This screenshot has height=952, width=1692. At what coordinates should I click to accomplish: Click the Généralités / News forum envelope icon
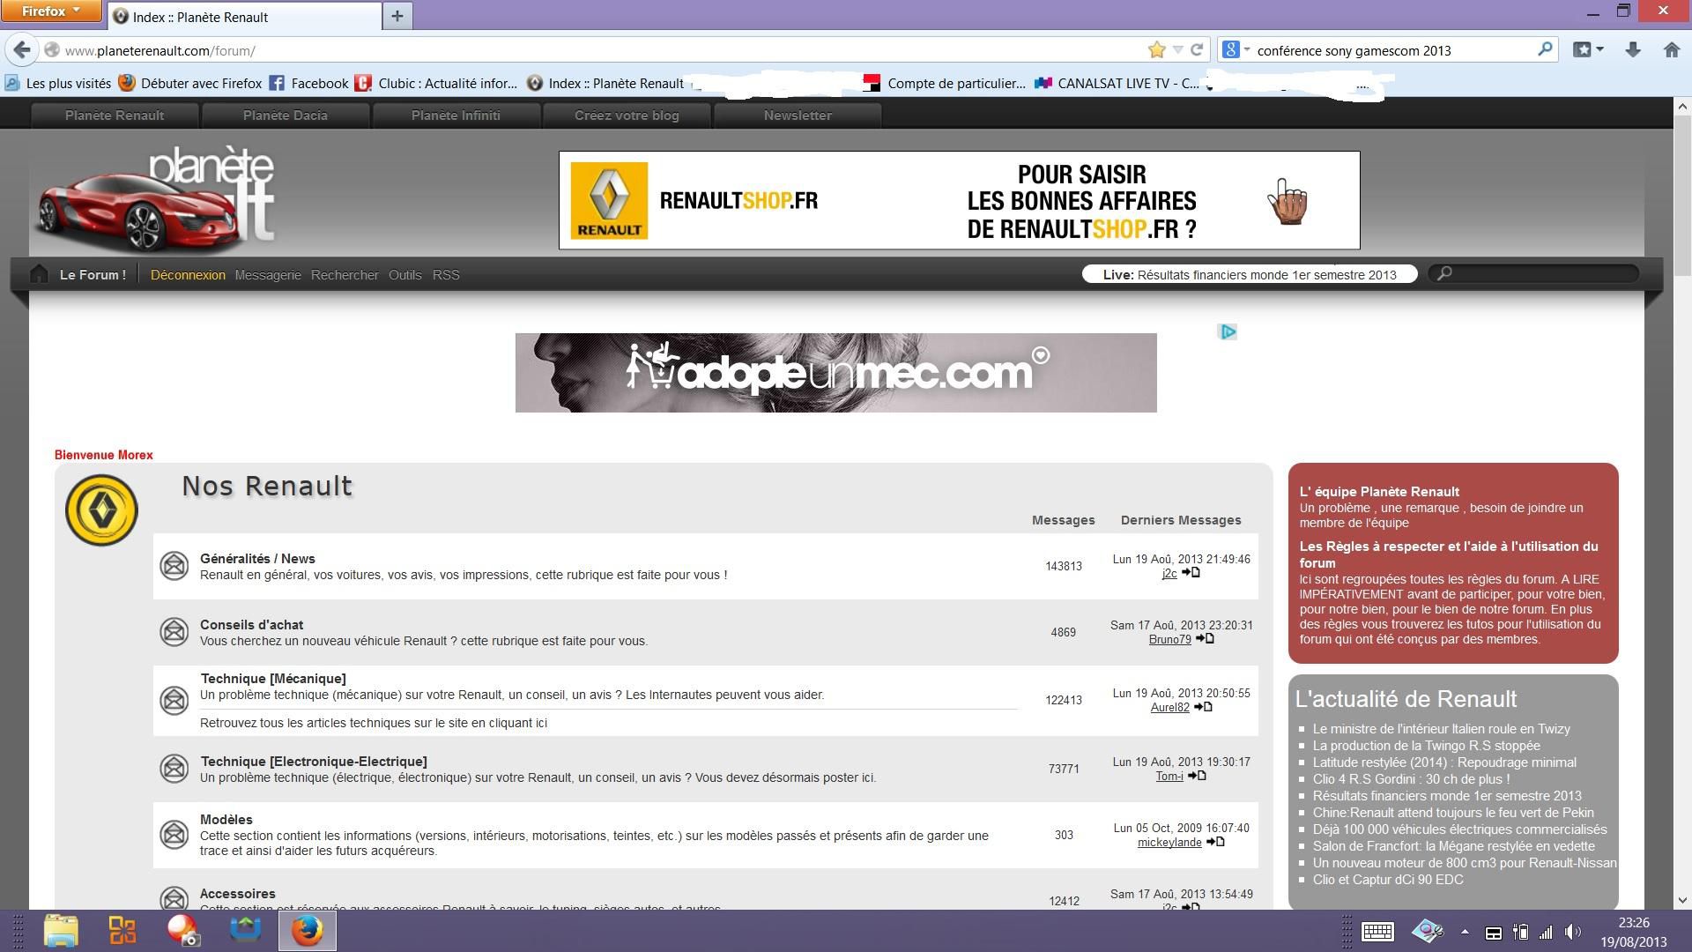174,566
